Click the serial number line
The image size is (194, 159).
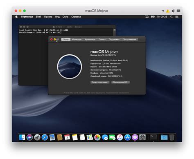[106, 76]
